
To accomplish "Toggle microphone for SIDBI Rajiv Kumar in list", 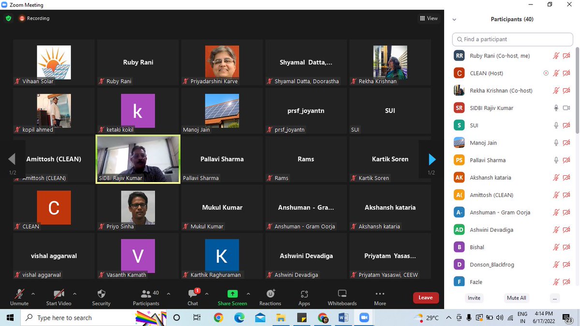I will point(556,108).
